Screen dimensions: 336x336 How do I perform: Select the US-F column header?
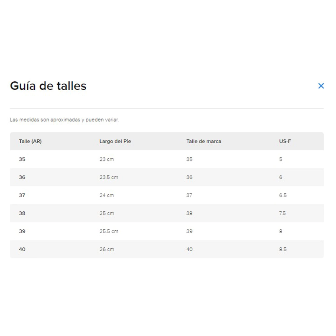(x=285, y=141)
